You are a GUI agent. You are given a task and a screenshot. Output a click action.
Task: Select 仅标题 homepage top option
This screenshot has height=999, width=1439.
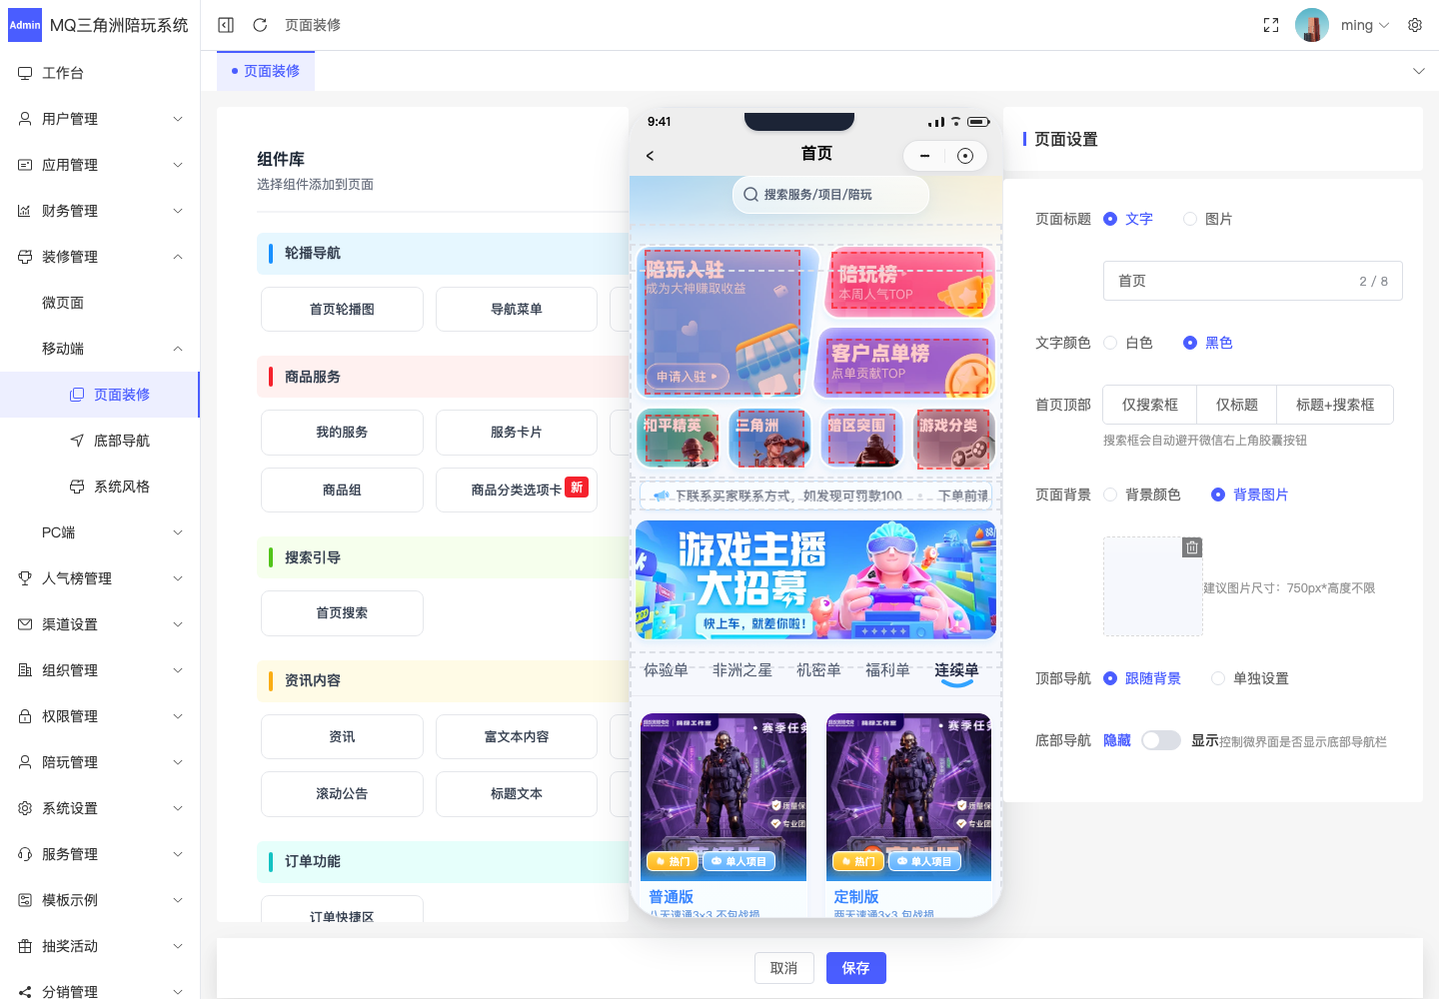point(1237,405)
